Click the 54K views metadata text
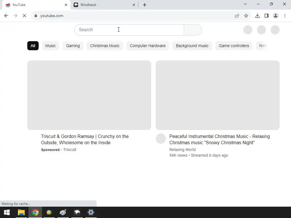 tap(178, 155)
